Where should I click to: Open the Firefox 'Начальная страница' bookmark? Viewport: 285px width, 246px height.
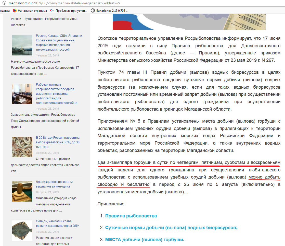[x=30, y=11]
